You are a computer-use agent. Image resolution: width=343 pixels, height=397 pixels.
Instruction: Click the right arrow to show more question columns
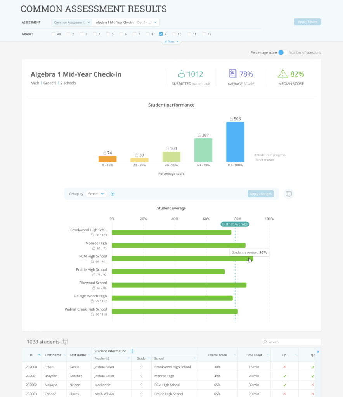click(318, 352)
